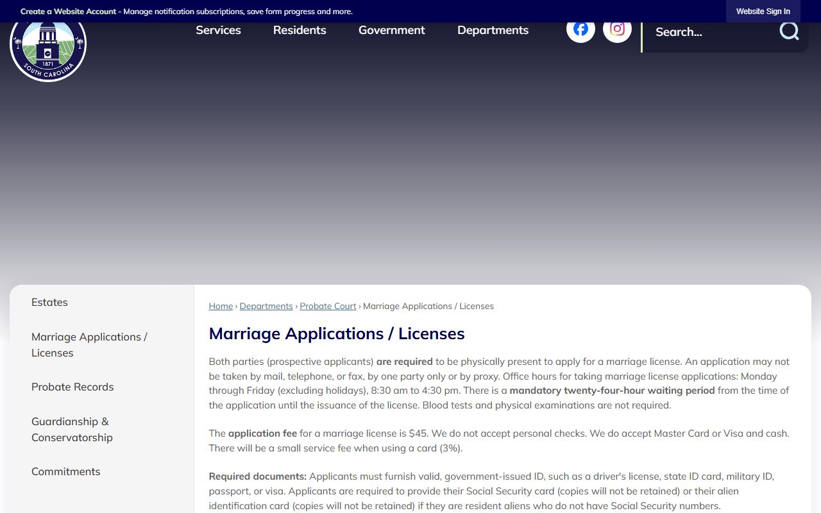Go to Home breadcrumb link
Viewport: 821px width, 513px height.
221,307
